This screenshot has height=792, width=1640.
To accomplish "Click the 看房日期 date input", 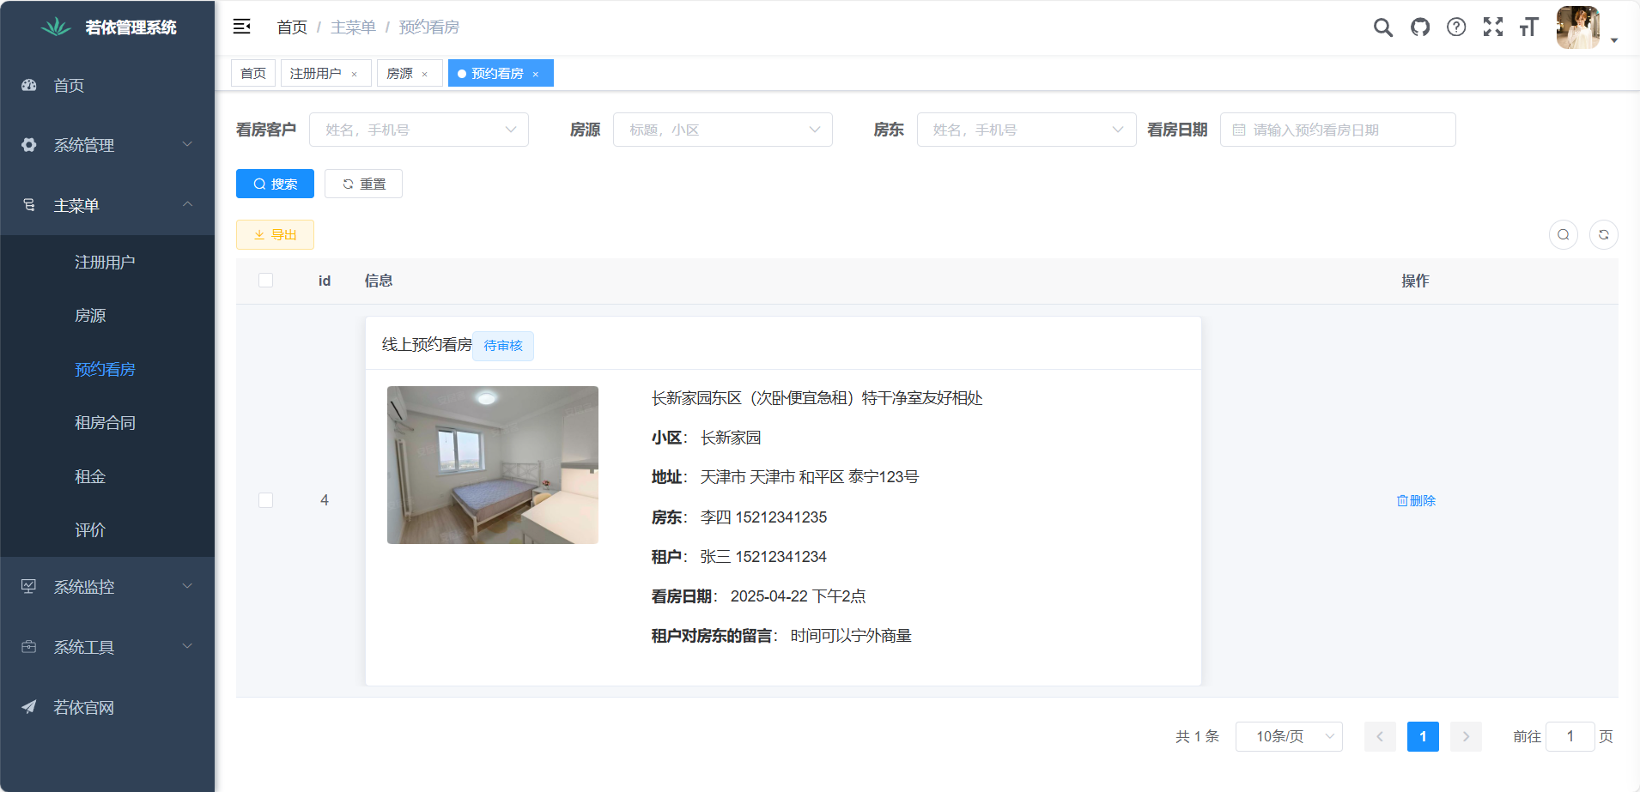I will tap(1338, 130).
